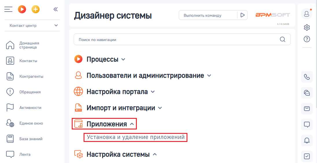
Task: Expand the Пользователи и администрирование section
Action: pos(143,75)
